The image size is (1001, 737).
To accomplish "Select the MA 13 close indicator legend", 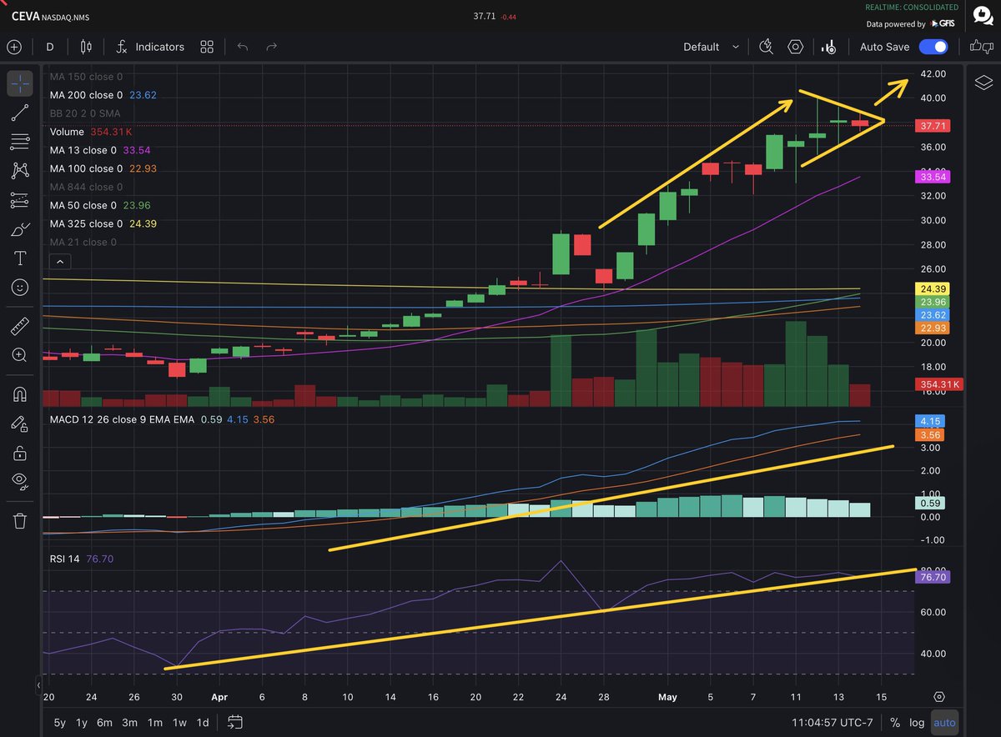I will [x=100, y=150].
